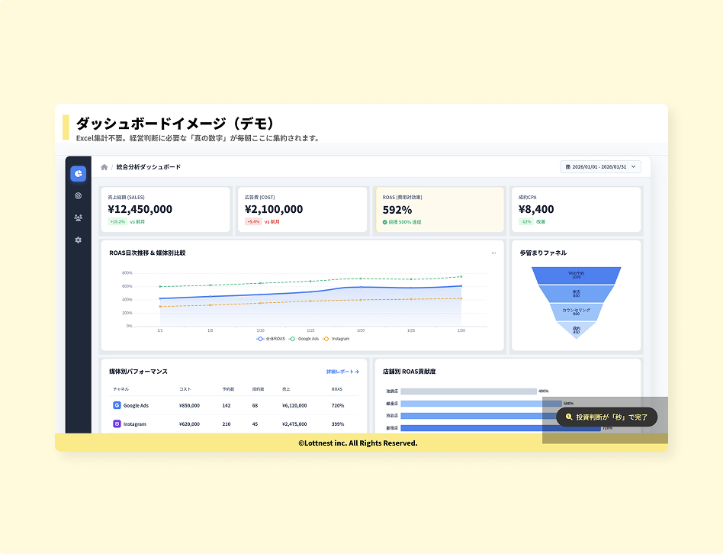723x554 pixels.
Task: Toggle 全体ROAS legend series
Action: click(271, 338)
